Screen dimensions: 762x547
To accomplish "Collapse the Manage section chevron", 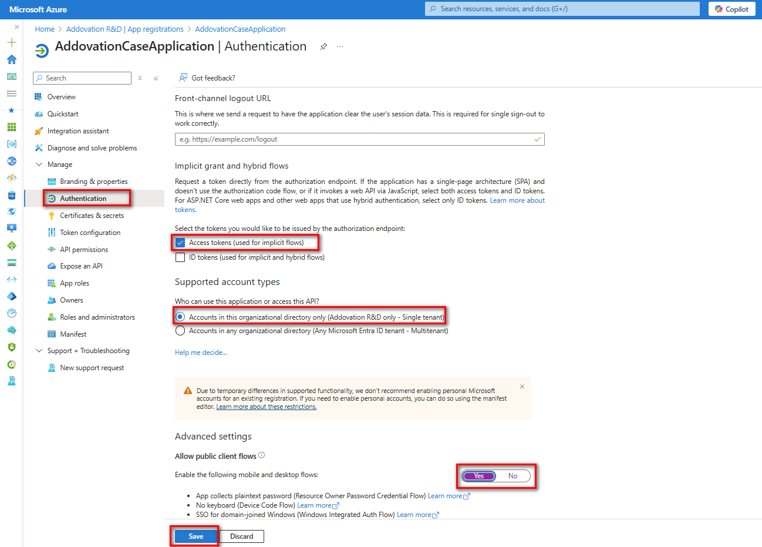I will [39, 165].
